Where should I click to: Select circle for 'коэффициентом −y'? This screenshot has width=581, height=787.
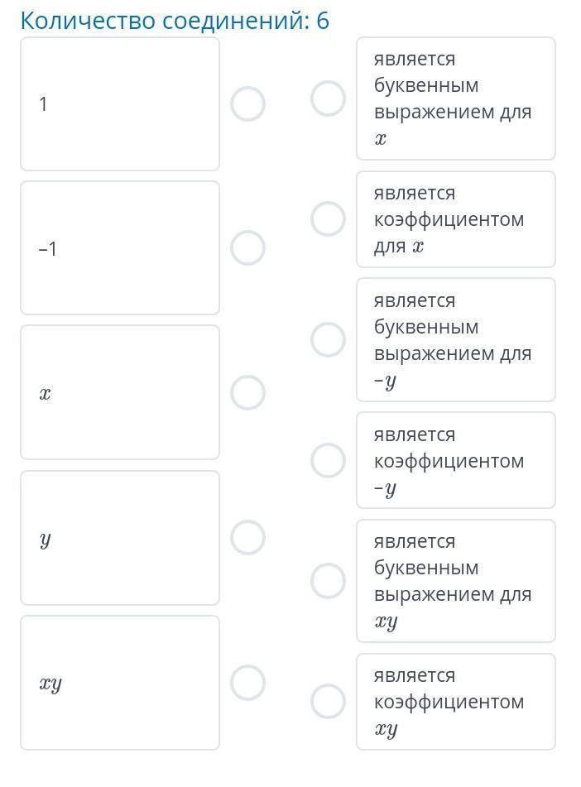point(328,460)
